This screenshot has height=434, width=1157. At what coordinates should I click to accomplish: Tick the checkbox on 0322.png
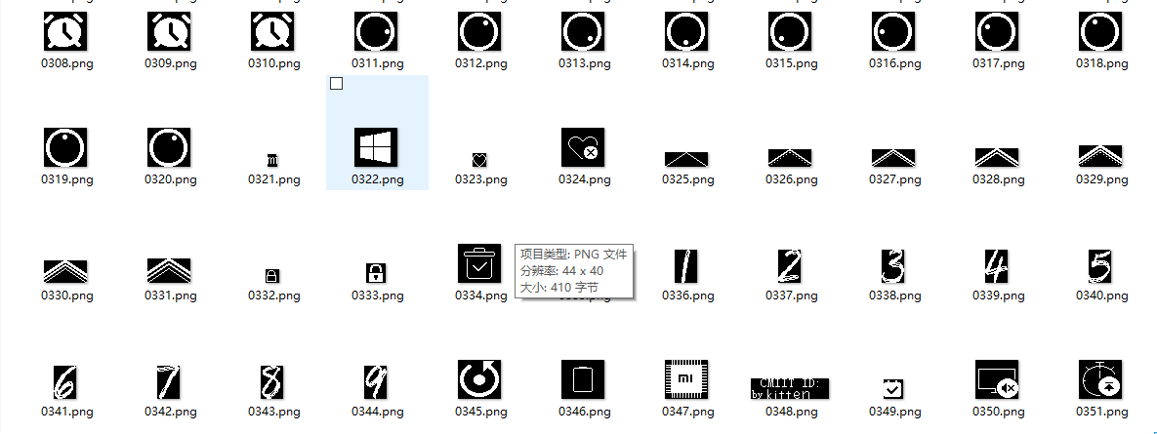point(337,84)
